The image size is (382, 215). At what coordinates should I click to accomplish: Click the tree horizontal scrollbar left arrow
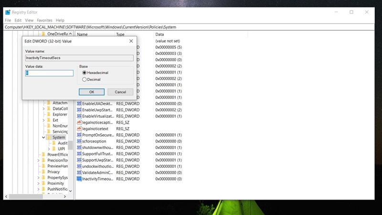tap(6, 196)
